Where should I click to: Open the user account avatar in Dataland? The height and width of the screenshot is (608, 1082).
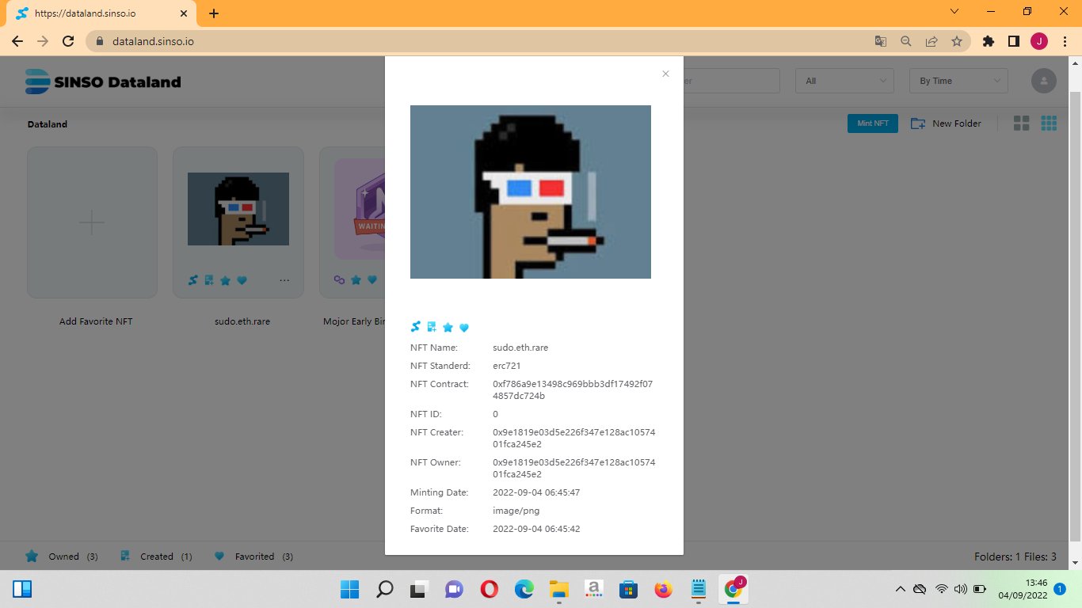1044,81
